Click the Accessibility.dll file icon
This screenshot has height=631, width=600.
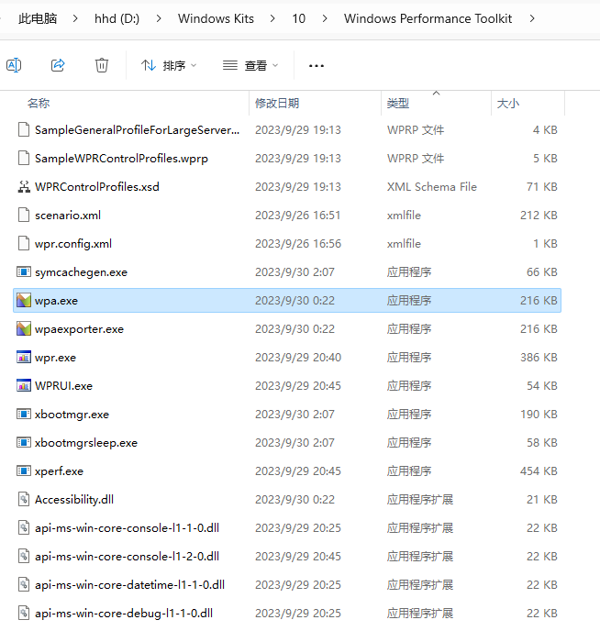[x=24, y=500]
